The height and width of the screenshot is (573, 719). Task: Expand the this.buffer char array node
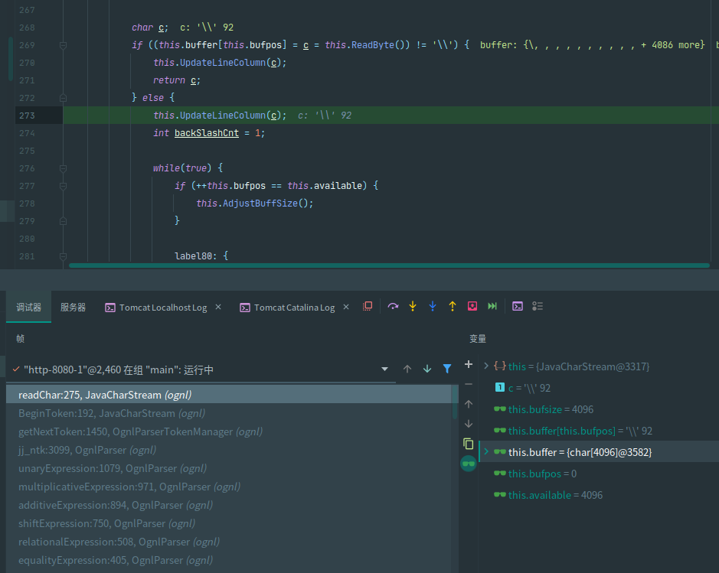click(x=486, y=452)
